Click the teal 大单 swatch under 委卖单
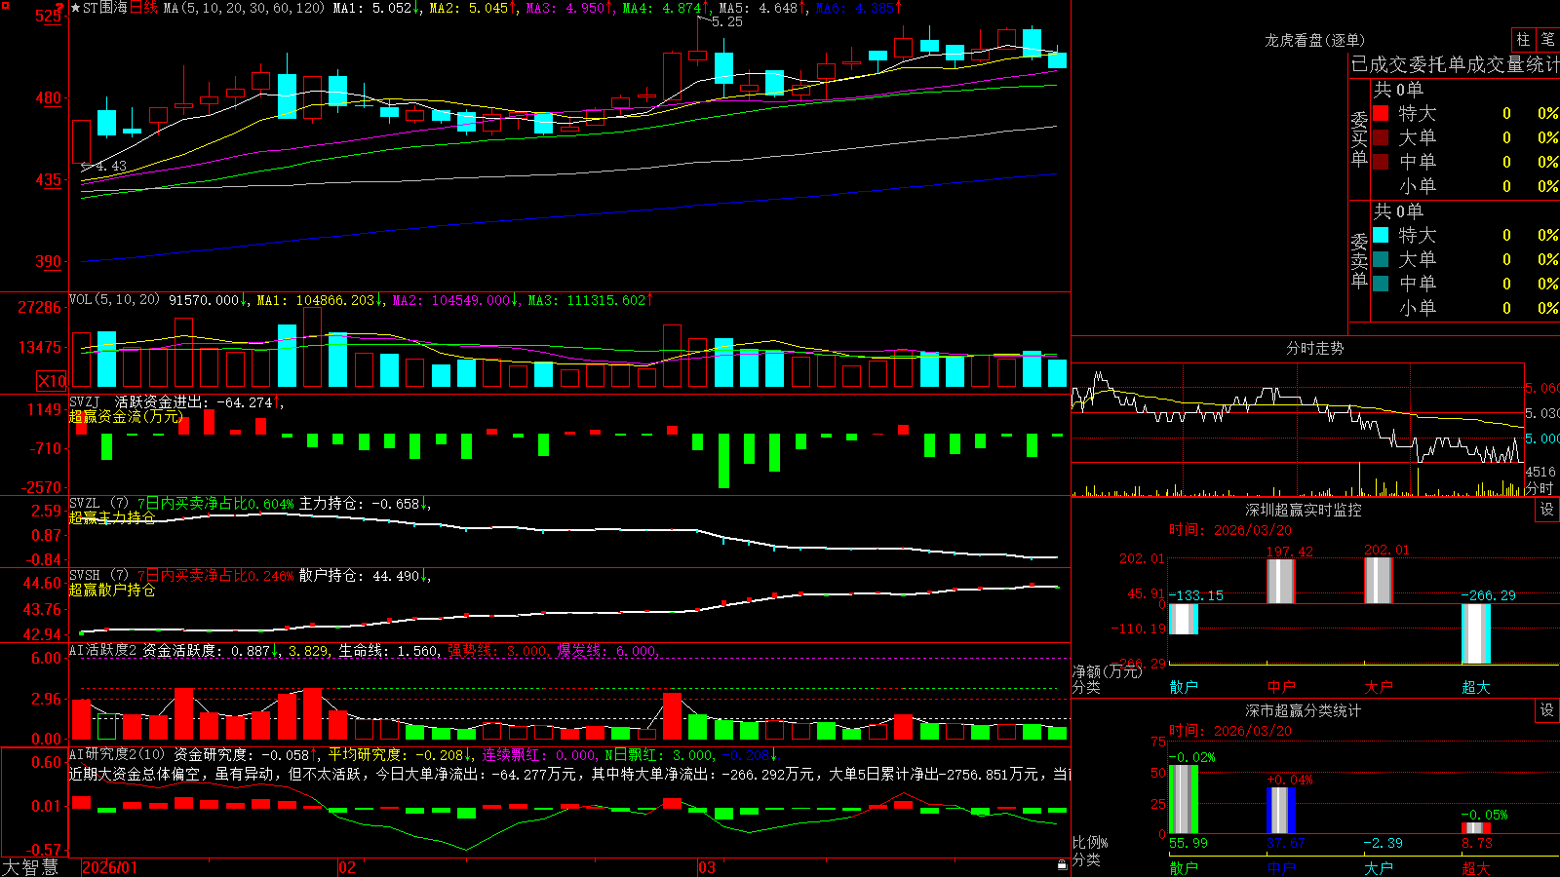 [x=1381, y=259]
